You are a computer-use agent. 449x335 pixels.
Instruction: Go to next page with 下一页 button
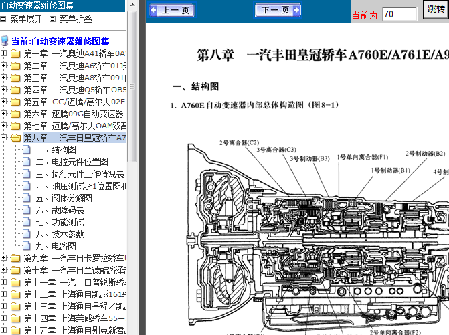(278, 10)
